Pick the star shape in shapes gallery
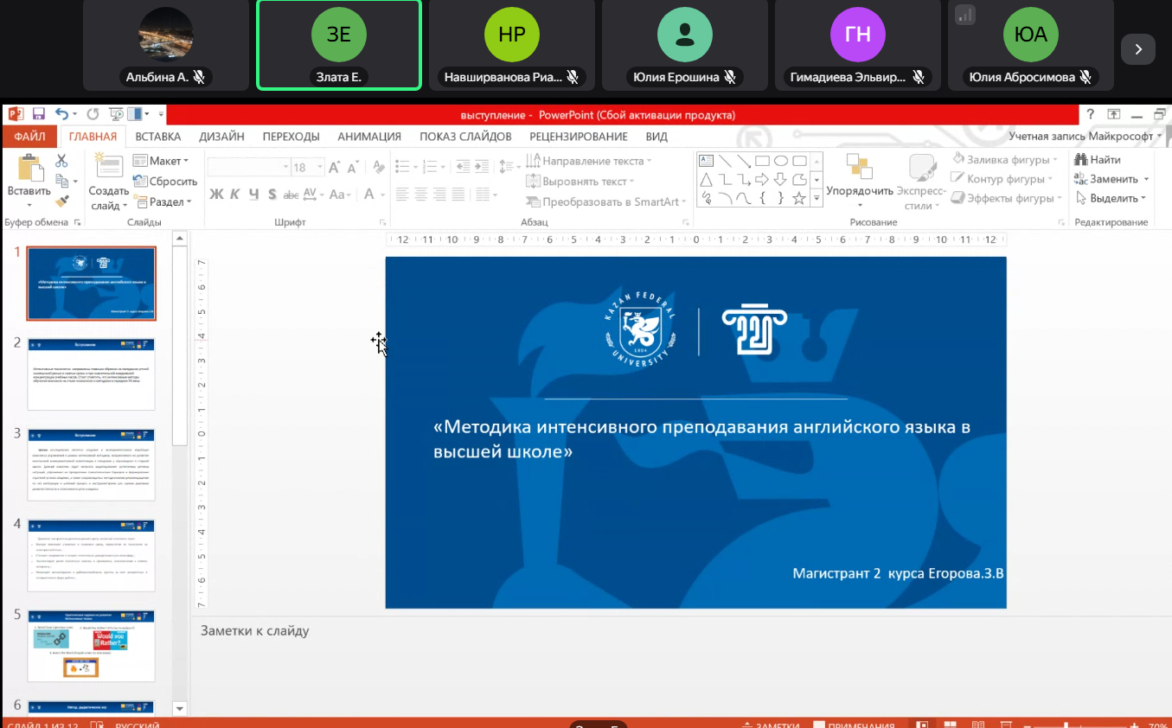This screenshot has width=1172, height=728. tap(799, 199)
